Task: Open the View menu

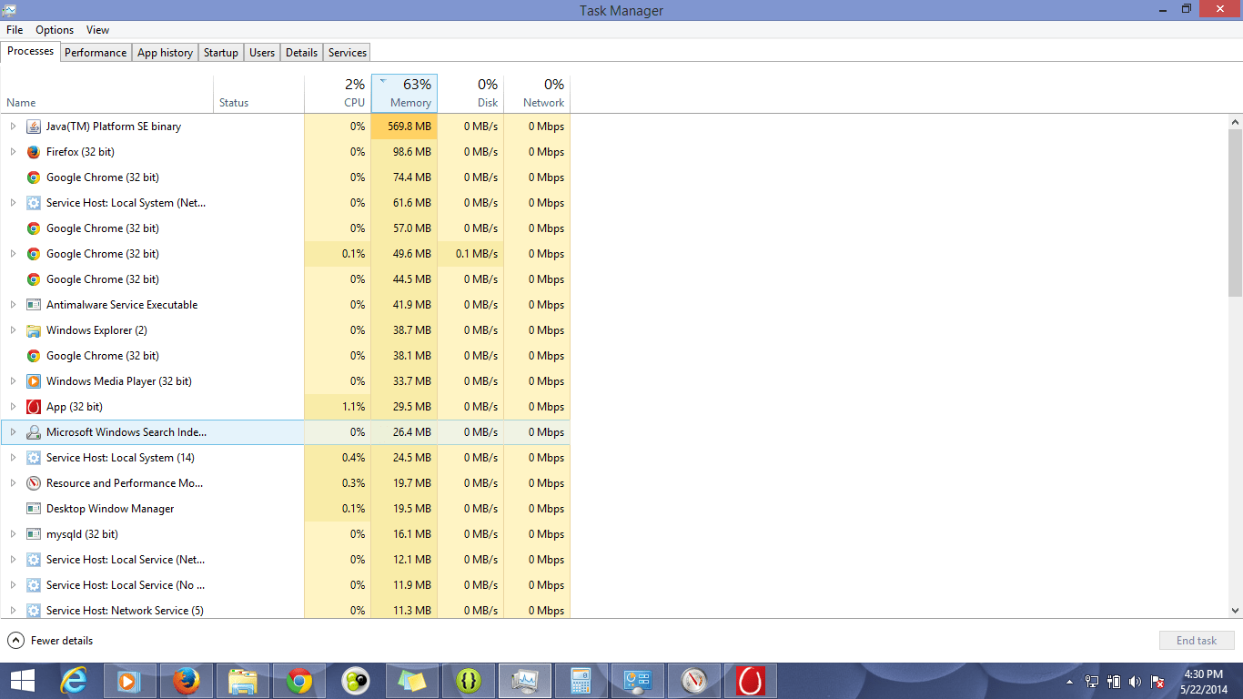Action: click(97, 30)
